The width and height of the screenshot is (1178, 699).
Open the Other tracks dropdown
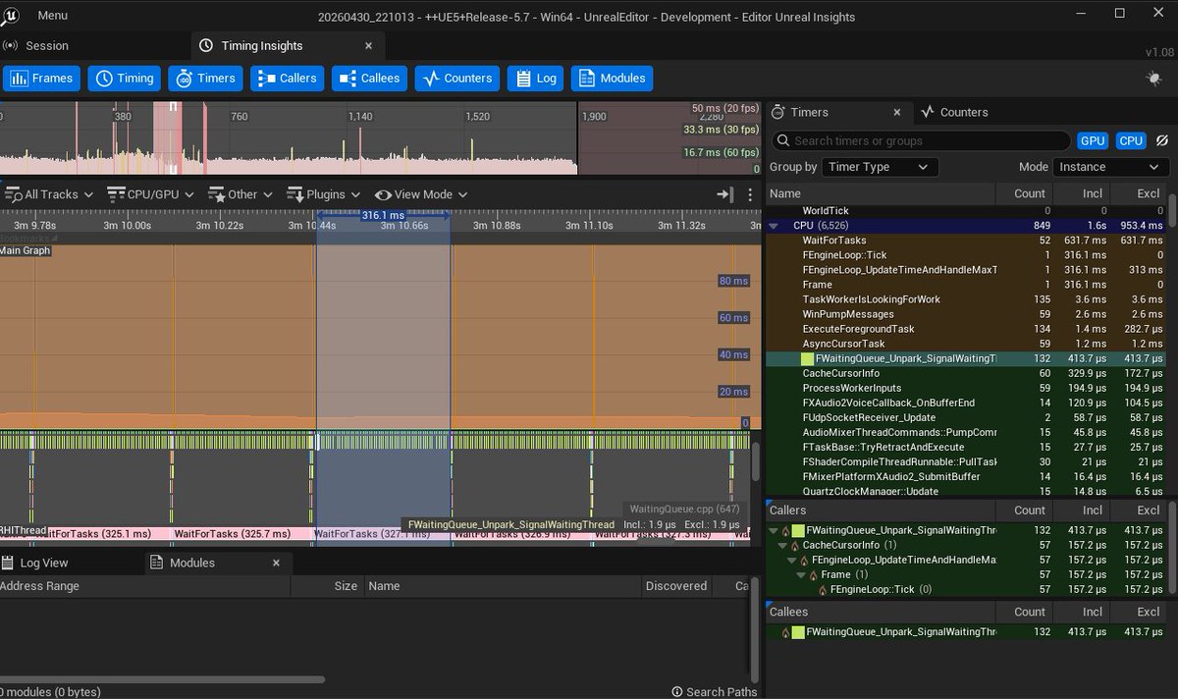click(x=240, y=194)
